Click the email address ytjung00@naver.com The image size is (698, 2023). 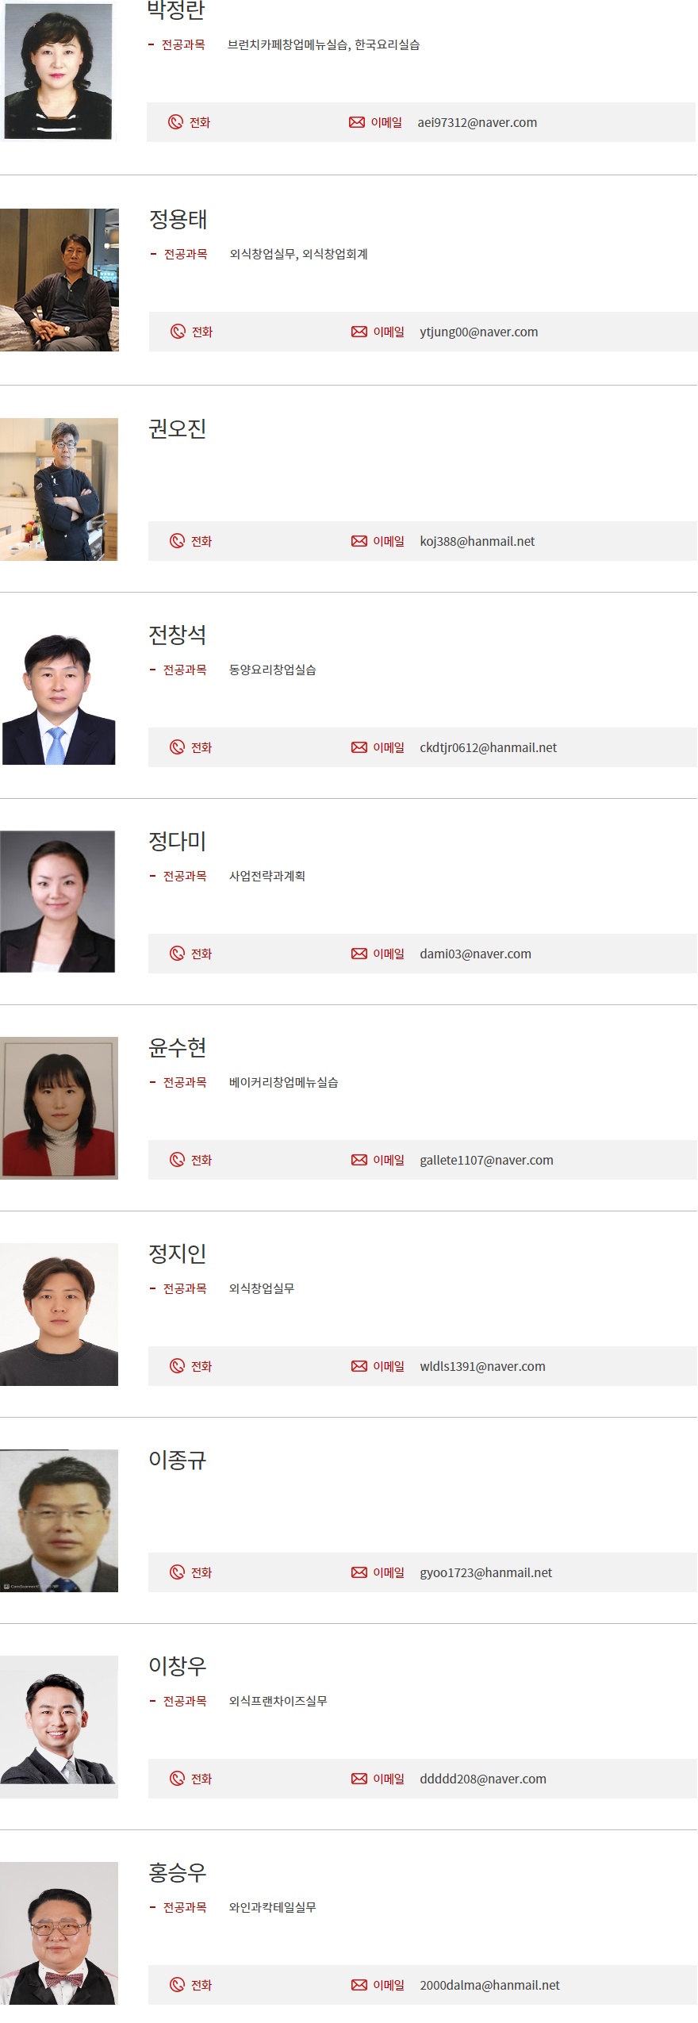(x=479, y=332)
